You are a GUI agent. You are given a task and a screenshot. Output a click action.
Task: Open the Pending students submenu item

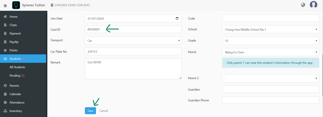[17, 76]
